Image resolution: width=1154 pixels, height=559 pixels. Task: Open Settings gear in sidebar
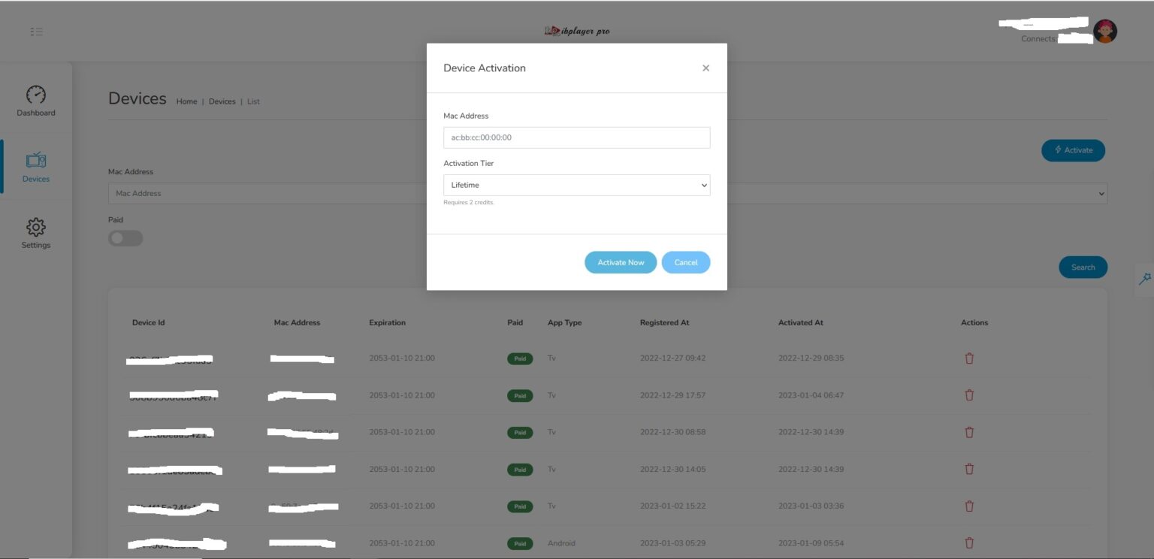tap(36, 233)
